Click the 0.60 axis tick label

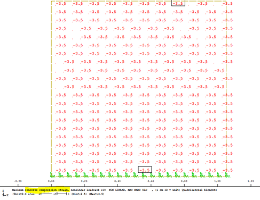151,181
